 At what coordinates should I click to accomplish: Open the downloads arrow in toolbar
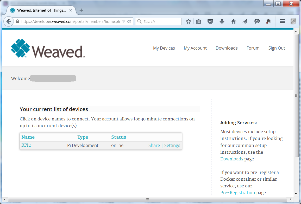tap(222, 22)
